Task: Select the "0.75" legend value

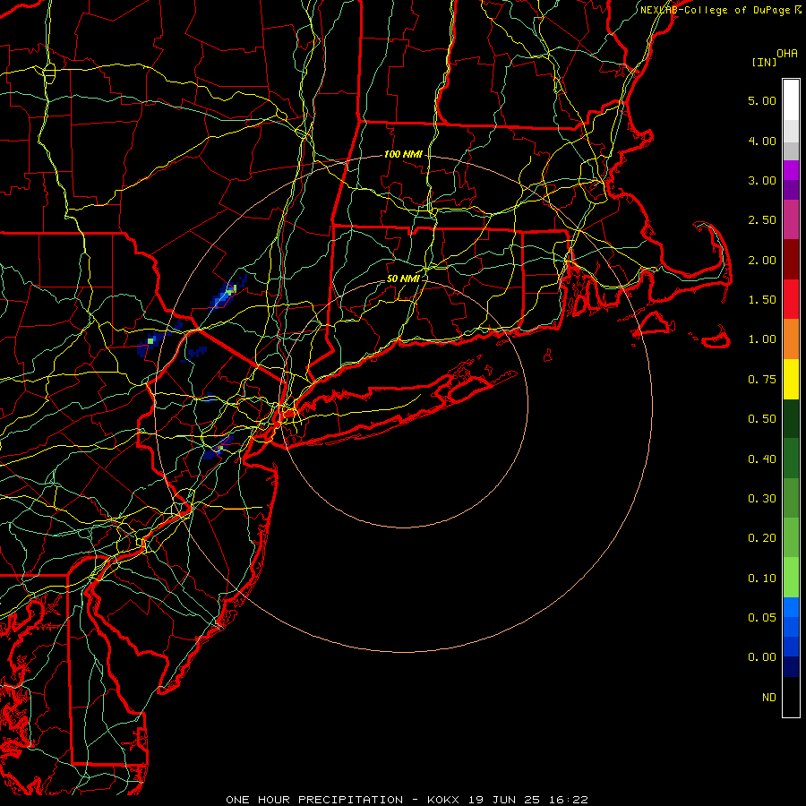Action: coord(762,380)
